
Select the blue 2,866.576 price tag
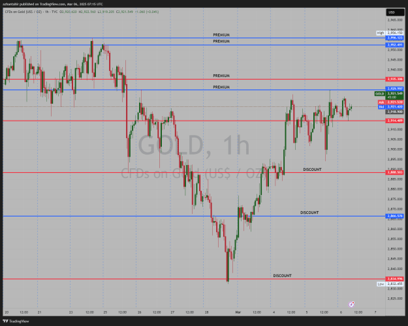coord(395,216)
